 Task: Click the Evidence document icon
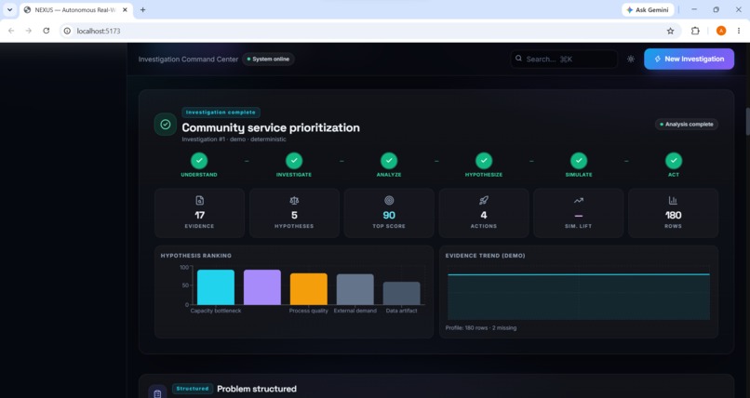point(199,200)
